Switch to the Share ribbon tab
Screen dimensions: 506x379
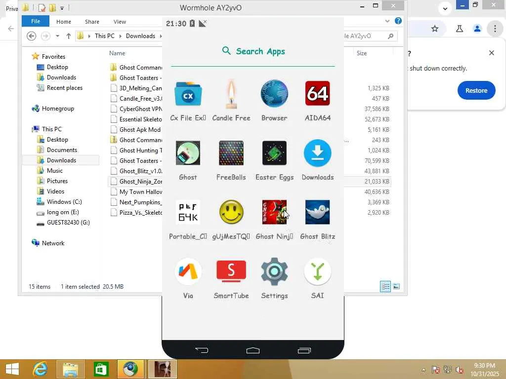tap(92, 22)
